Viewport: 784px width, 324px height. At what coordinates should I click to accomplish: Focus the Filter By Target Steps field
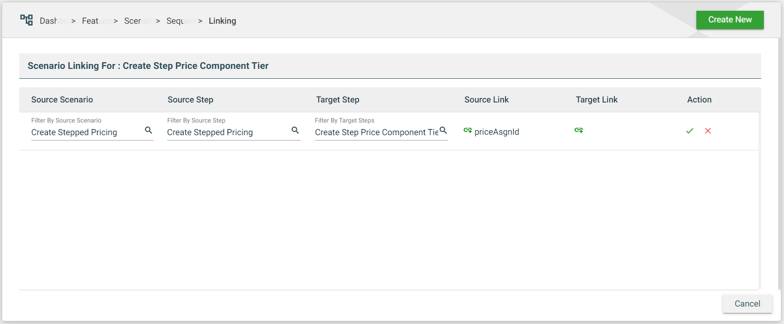(x=376, y=132)
